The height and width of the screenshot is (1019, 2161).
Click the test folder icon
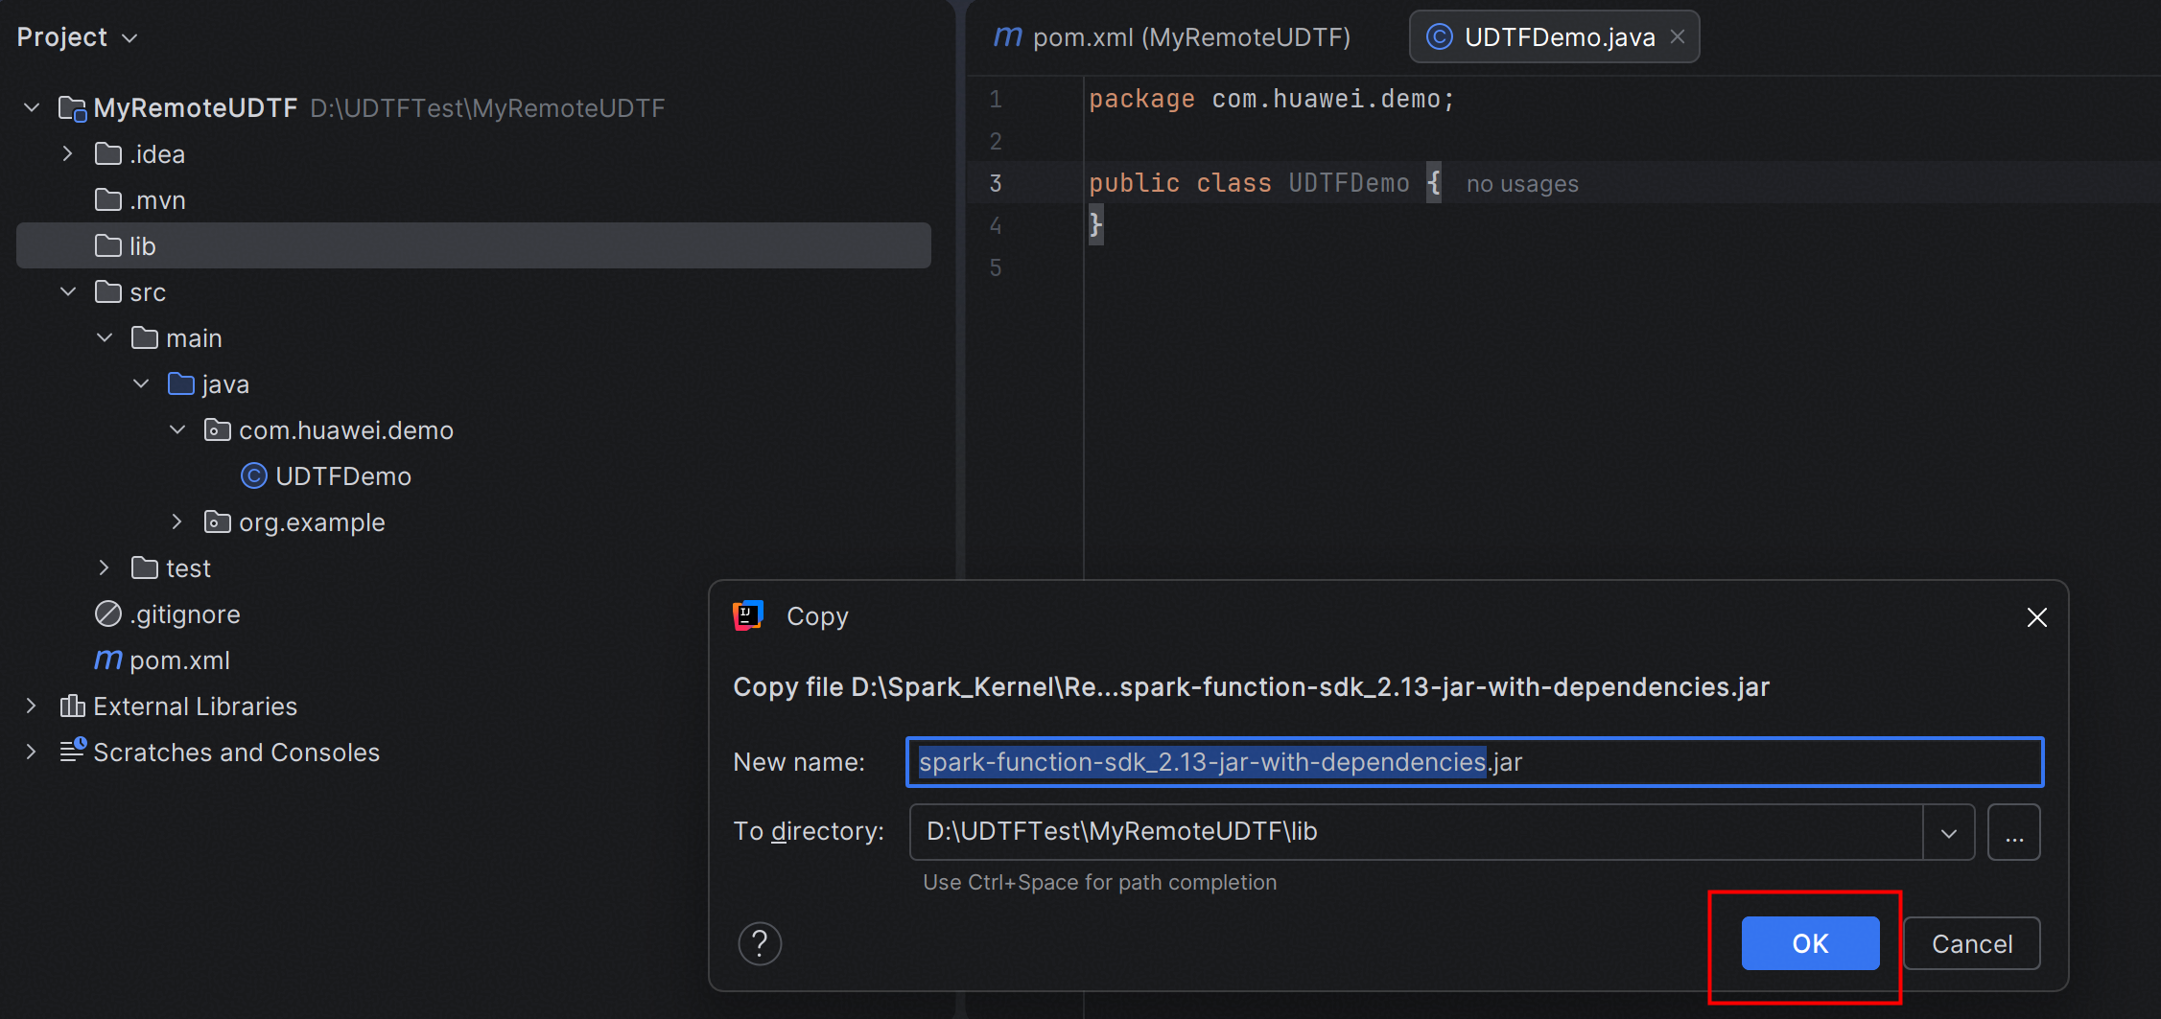(x=145, y=567)
